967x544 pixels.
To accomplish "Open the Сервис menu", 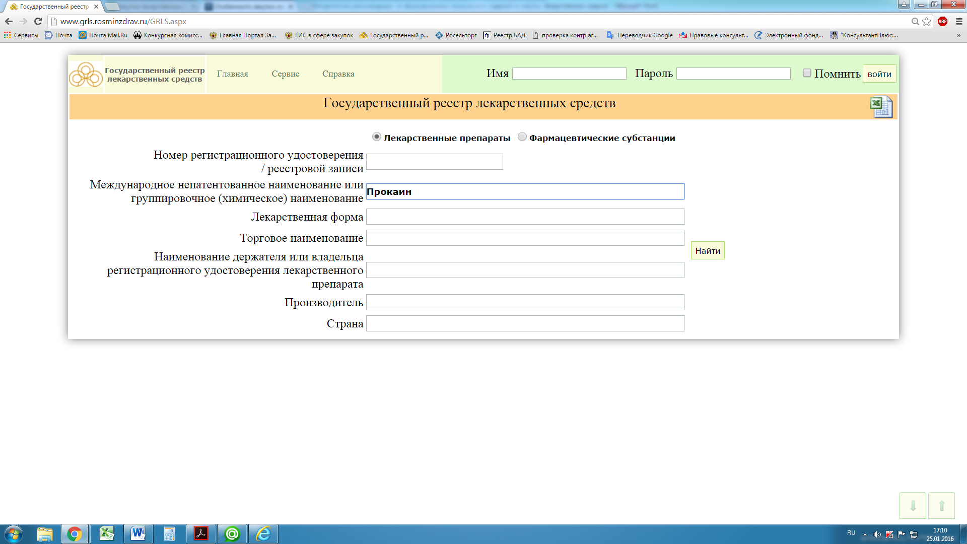I will point(285,74).
